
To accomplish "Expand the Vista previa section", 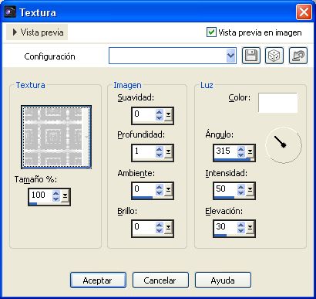I will coord(37,32).
